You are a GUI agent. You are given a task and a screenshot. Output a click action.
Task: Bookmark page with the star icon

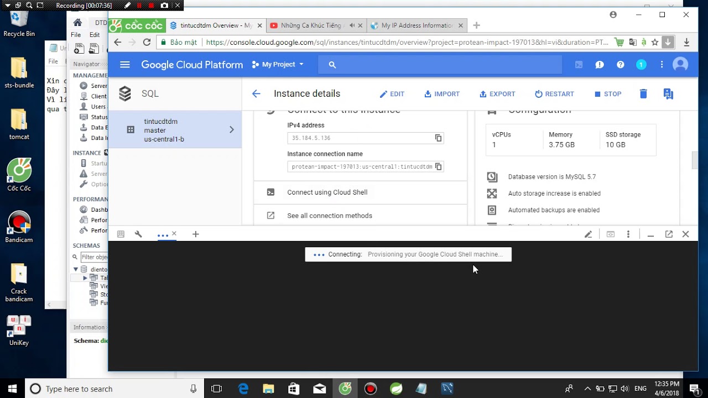[655, 42]
